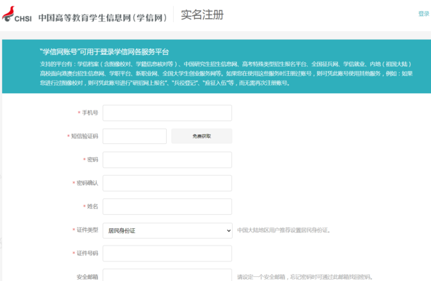Click the 密码确认 field label
The height and width of the screenshot is (281, 431).
87,183
